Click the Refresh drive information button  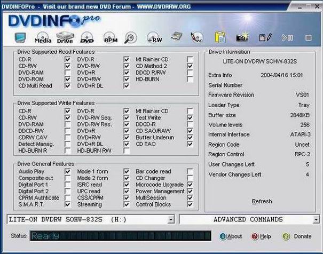[x=262, y=202]
